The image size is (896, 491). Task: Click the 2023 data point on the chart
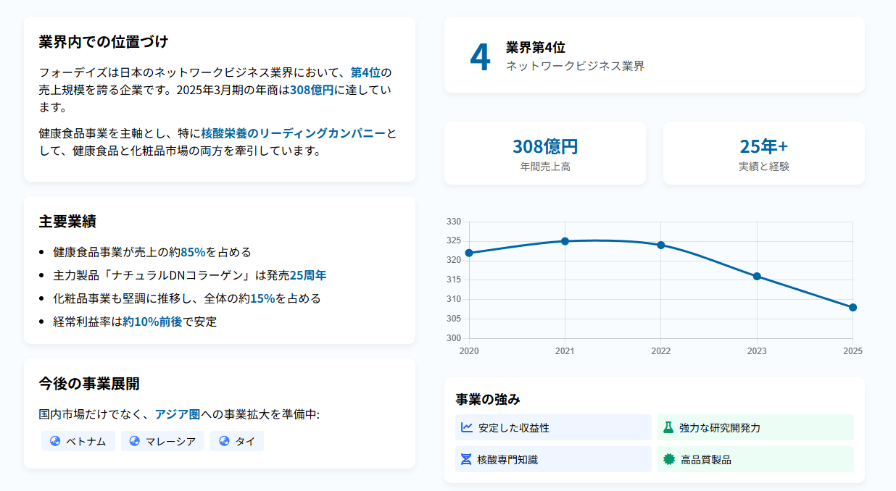point(757,276)
